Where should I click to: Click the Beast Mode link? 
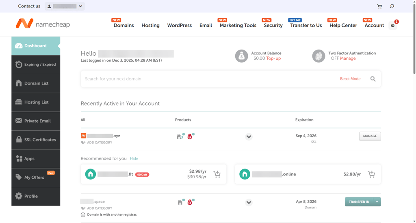[x=350, y=79]
